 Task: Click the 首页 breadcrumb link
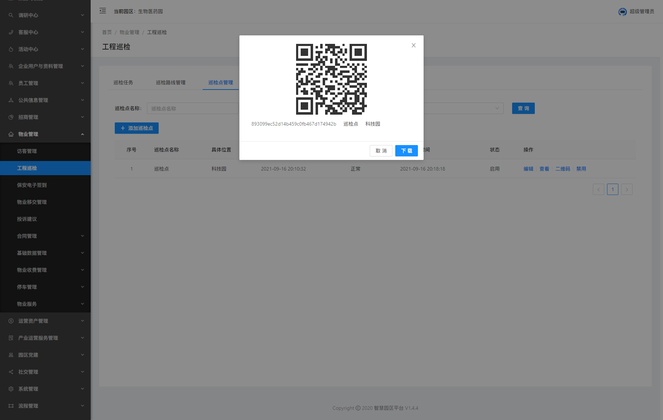107,32
